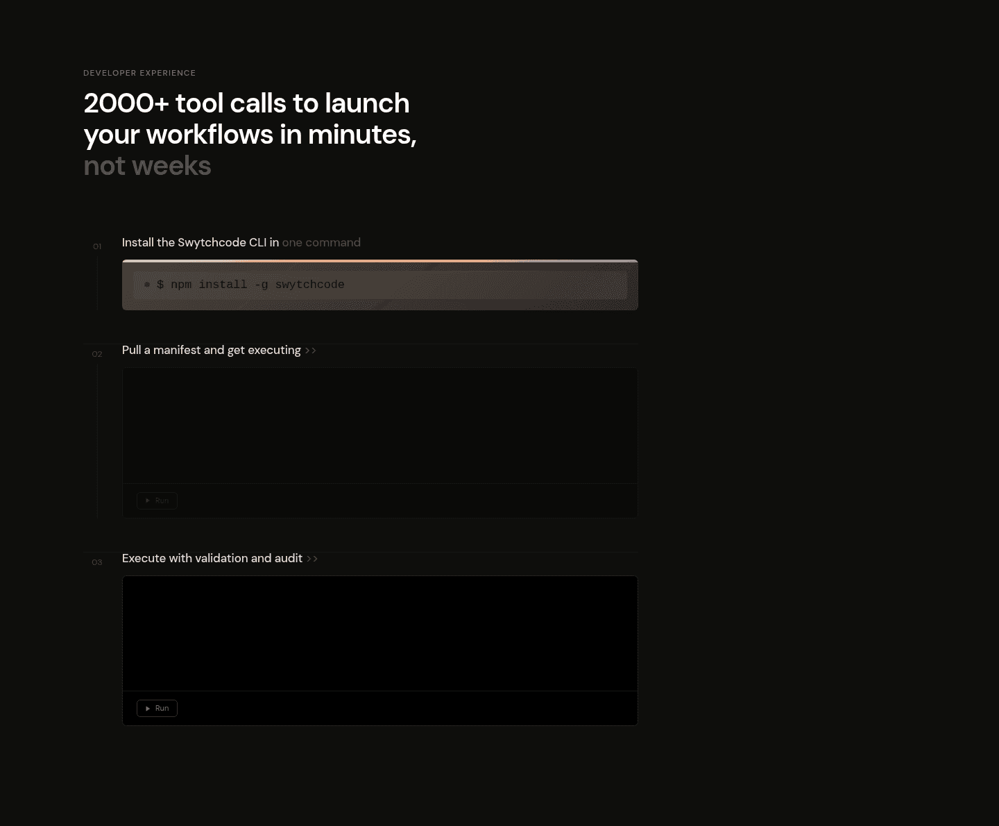Image resolution: width=999 pixels, height=826 pixels.
Task: Click the empty code panel under Execute with validation
Action: [x=380, y=633]
